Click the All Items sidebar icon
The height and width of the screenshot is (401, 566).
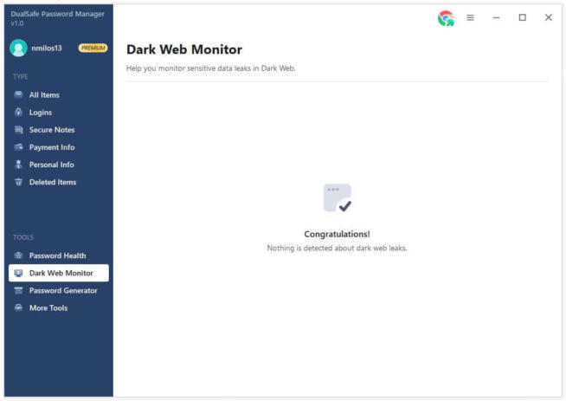coord(18,94)
